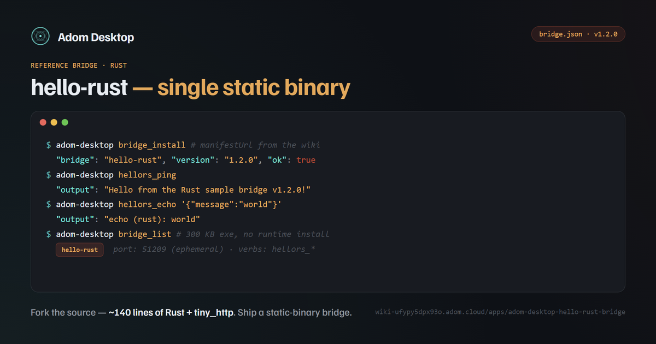Click the Adom Desktop title text
This screenshot has width=656, height=344.
96,37
